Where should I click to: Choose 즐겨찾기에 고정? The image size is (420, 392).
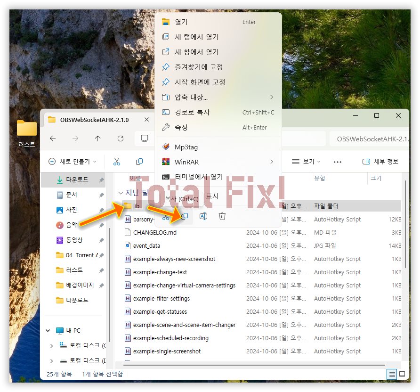pyautogui.click(x=218, y=67)
